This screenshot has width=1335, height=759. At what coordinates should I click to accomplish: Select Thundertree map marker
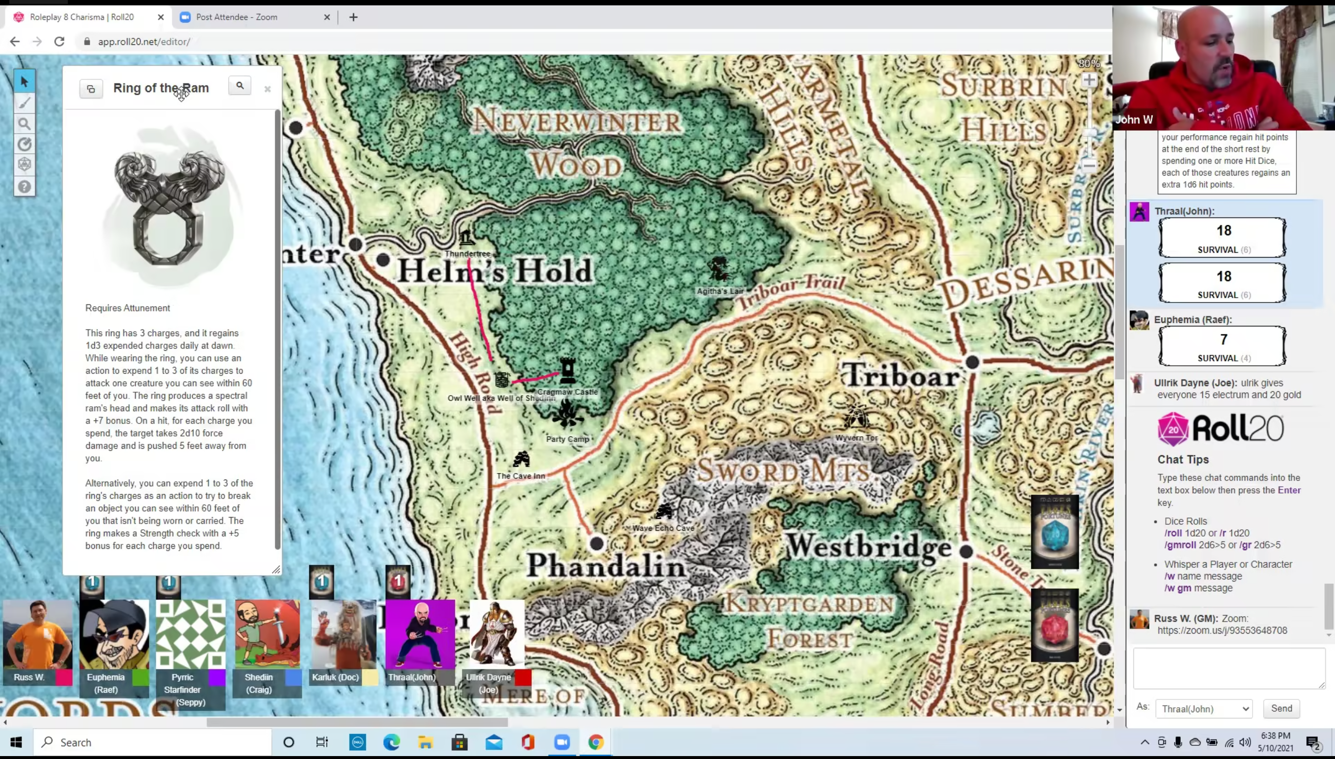tap(467, 238)
